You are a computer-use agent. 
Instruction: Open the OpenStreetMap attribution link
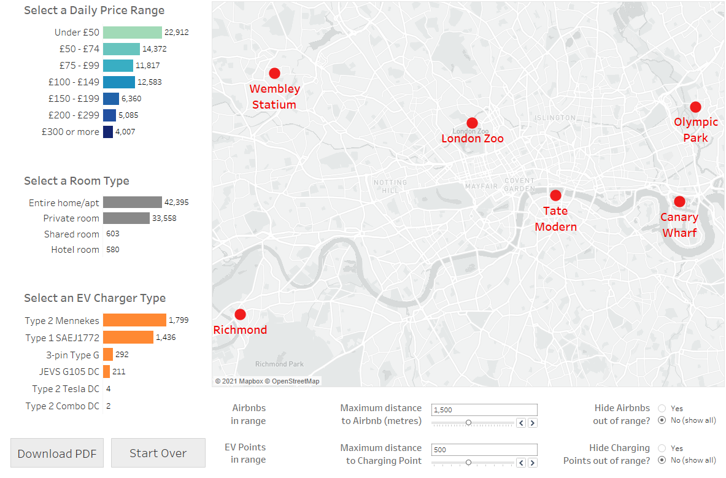(x=295, y=381)
